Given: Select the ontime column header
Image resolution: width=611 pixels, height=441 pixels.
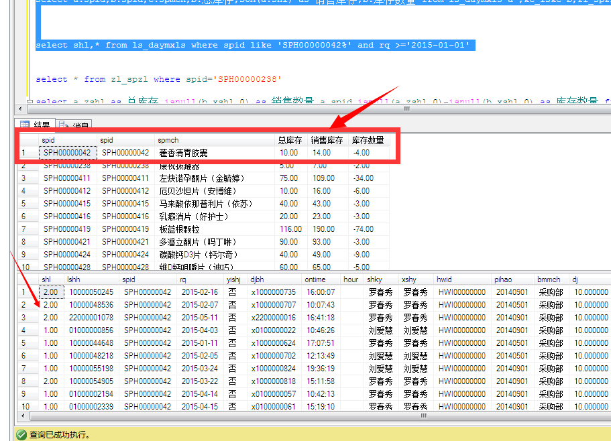Looking at the screenshot, I should point(315,279).
